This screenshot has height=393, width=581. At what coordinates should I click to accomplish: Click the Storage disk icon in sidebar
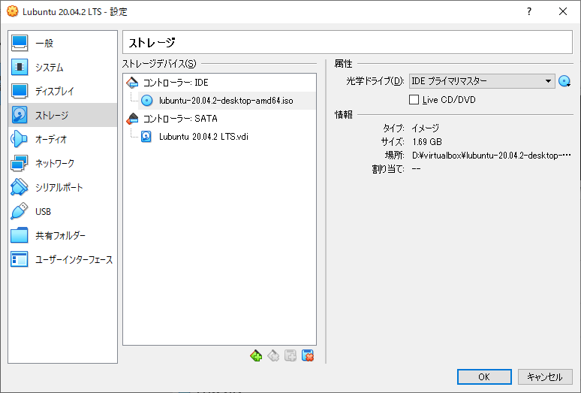coord(20,115)
